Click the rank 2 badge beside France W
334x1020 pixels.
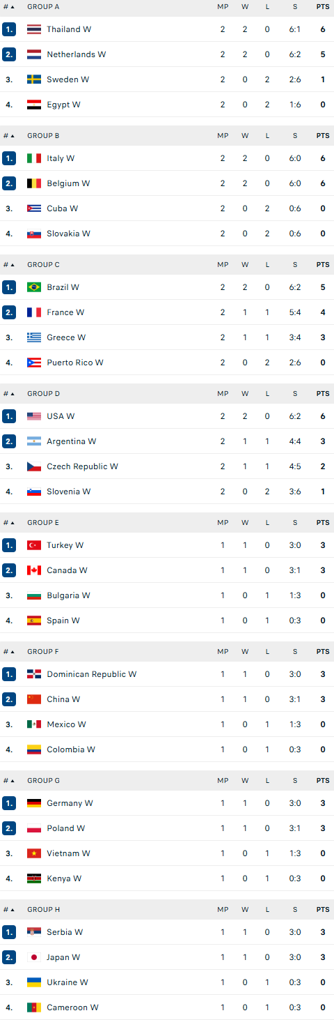pyautogui.click(x=9, y=312)
